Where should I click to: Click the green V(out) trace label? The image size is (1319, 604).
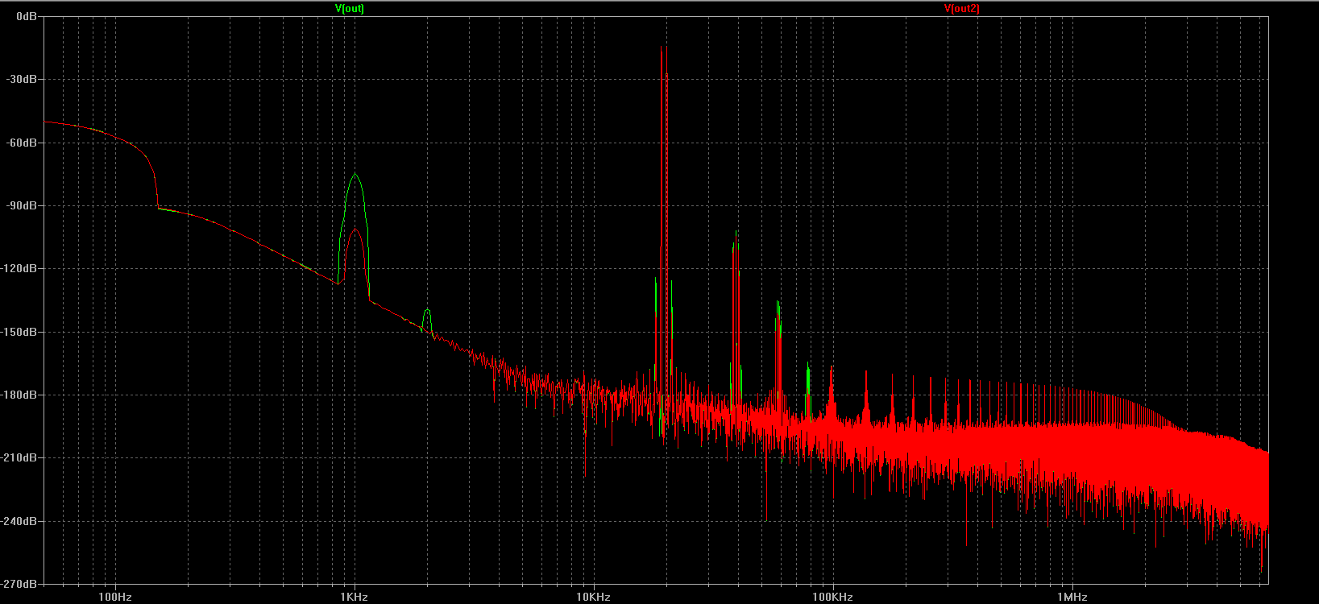point(350,9)
